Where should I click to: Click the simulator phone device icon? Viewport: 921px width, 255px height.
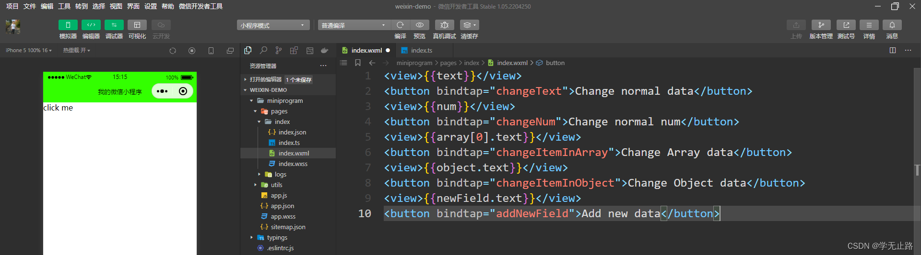(211, 51)
